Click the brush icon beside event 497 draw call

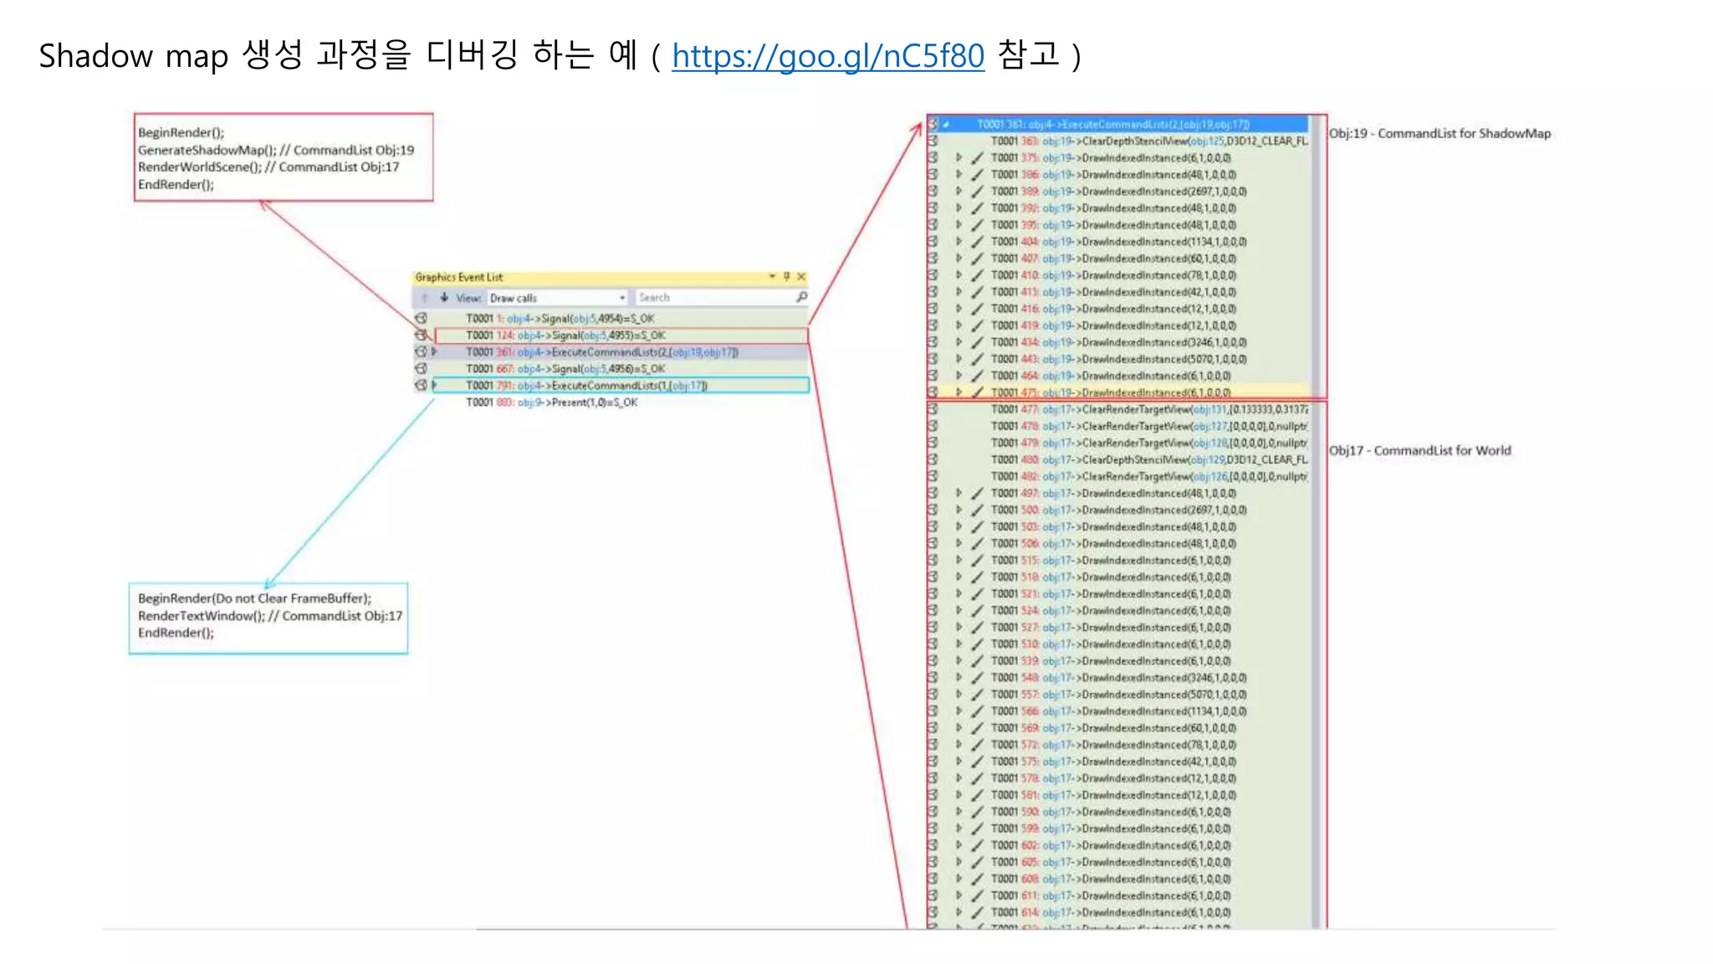977,494
